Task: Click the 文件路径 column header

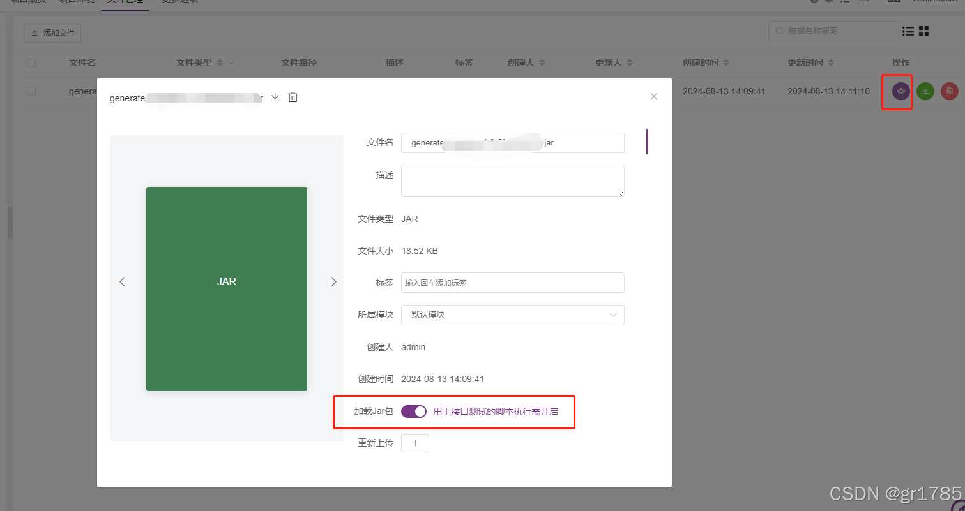Action: point(299,63)
